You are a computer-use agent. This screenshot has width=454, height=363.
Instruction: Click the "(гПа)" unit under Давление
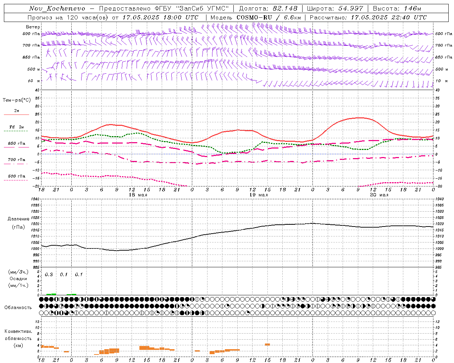click(x=18, y=227)
